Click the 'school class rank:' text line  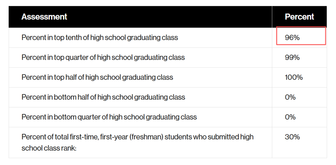[49, 148]
